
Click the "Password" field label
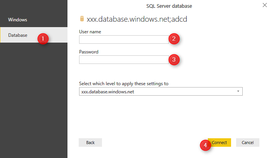[88, 52]
